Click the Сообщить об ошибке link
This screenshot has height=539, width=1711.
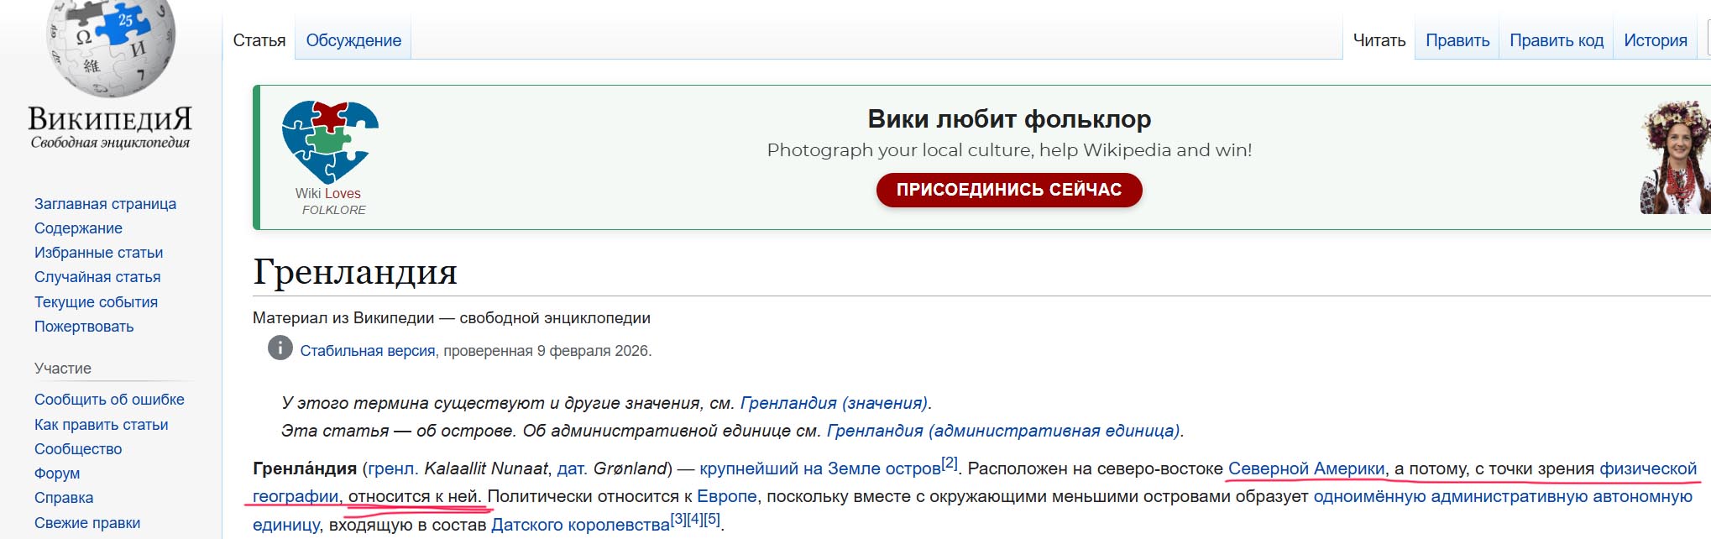coord(109,400)
